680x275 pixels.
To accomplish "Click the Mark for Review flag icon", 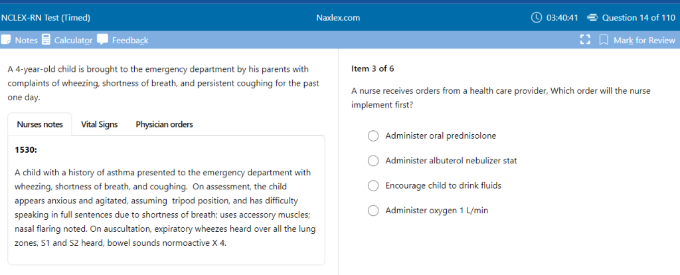I will [604, 41].
